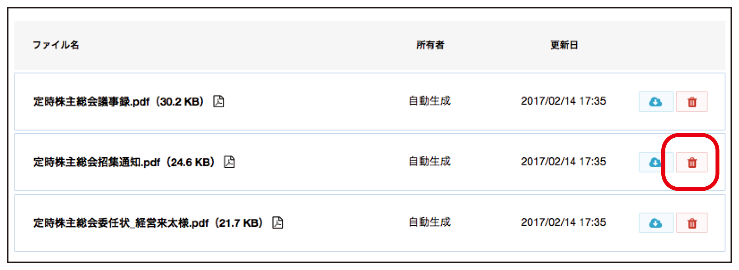
Task: Click PDF icon beside 定時株主総会委任状_経営来太様.pdf
Action: tap(277, 222)
